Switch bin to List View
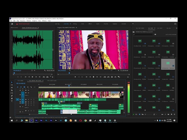The height and width of the screenshot is (140, 187). click(x=136, y=114)
